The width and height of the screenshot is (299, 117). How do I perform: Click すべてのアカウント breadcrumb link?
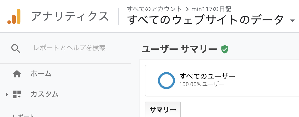tap(154, 9)
